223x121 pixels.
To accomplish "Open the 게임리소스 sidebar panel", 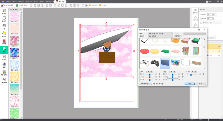I will 4,73.
